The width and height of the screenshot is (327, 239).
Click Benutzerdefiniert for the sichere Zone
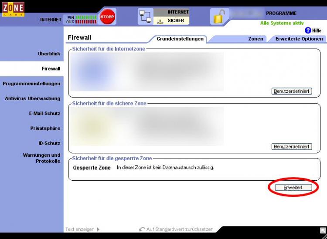click(x=292, y=147)
